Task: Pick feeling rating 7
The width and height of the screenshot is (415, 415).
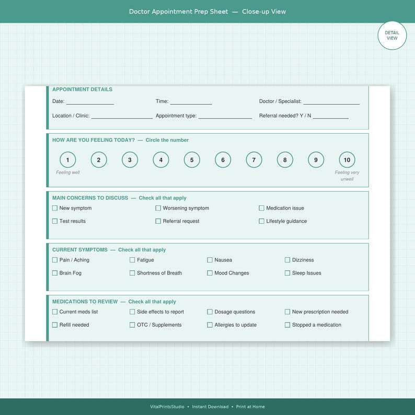Action: pos(254,160)
